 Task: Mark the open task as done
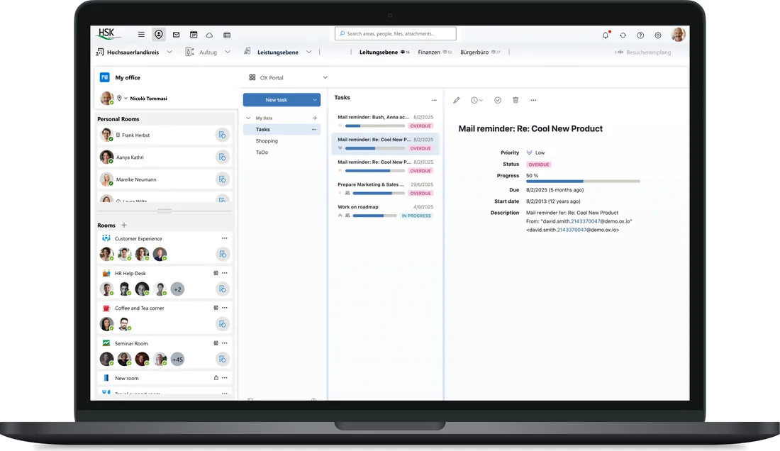click(x=498, y=100)
